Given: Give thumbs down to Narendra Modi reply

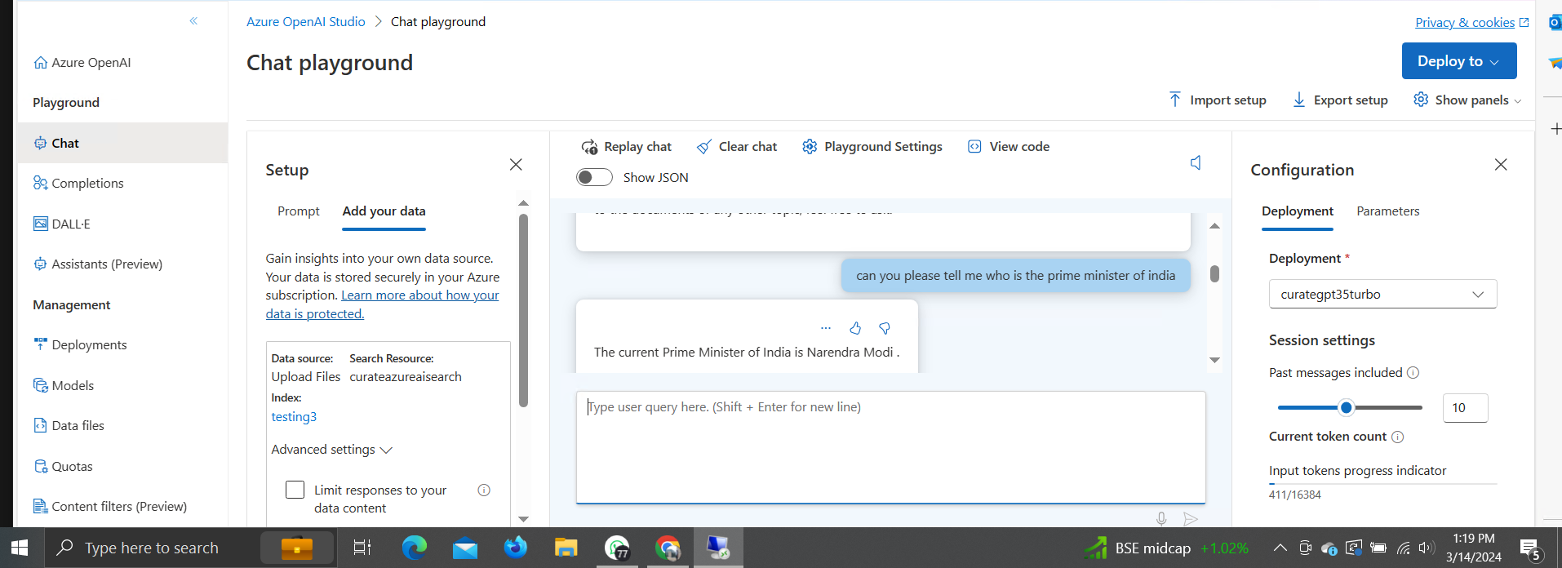Looking at the screenshot, I should [x=885, y=328].
